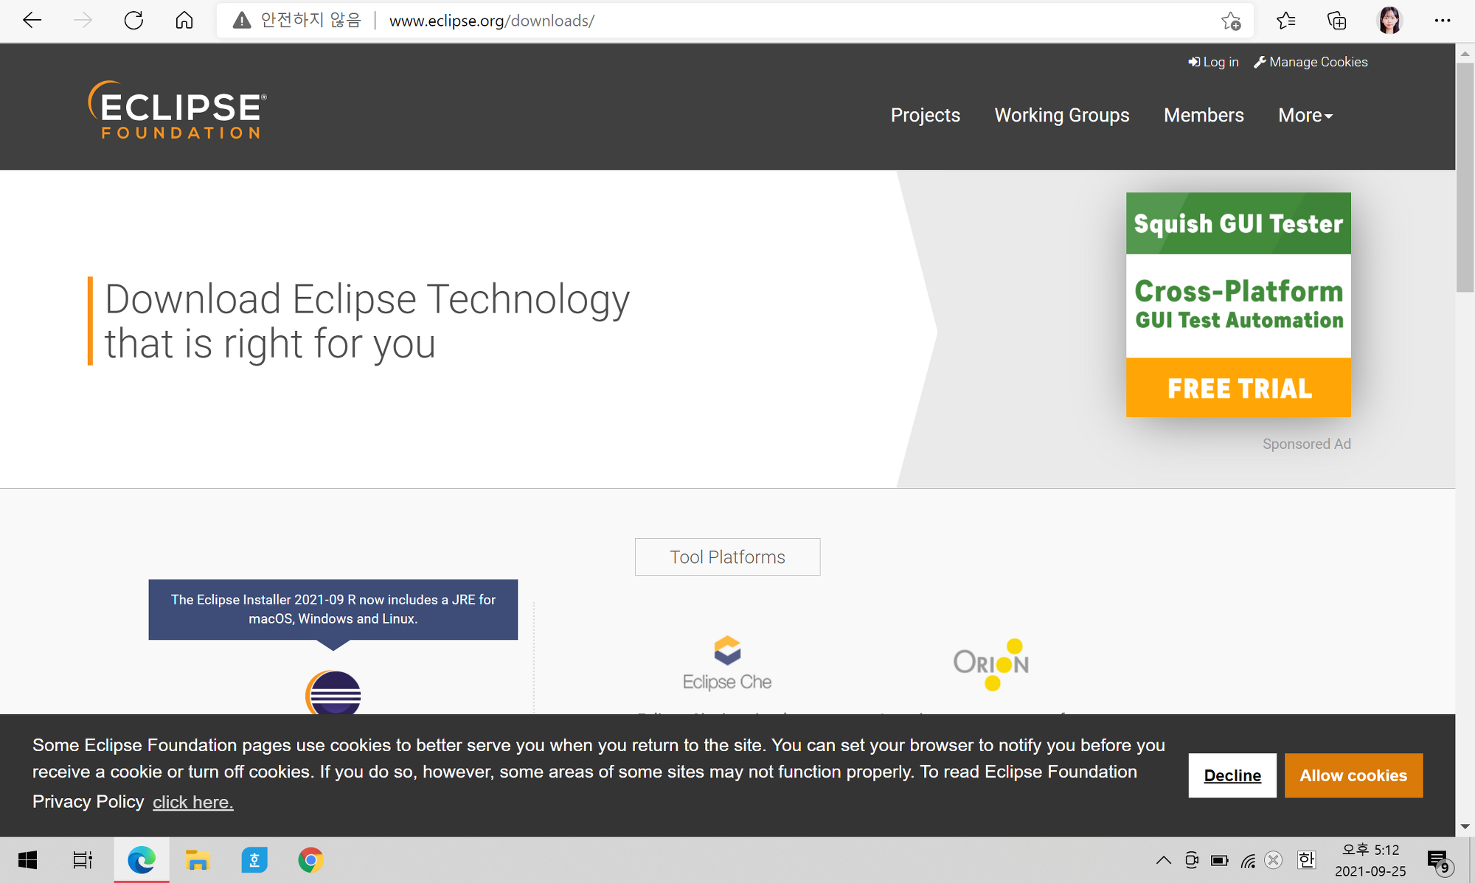Image resolution: width=1475 pixels, height=883 pixels.
Task: Click the Orion logo
Action: tap(991, 663)
